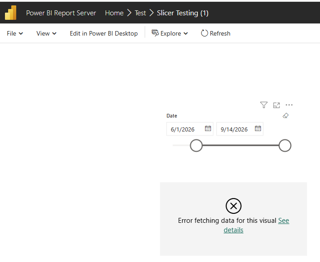Open the Test folder breadcrumb

[x=140, y=13]
